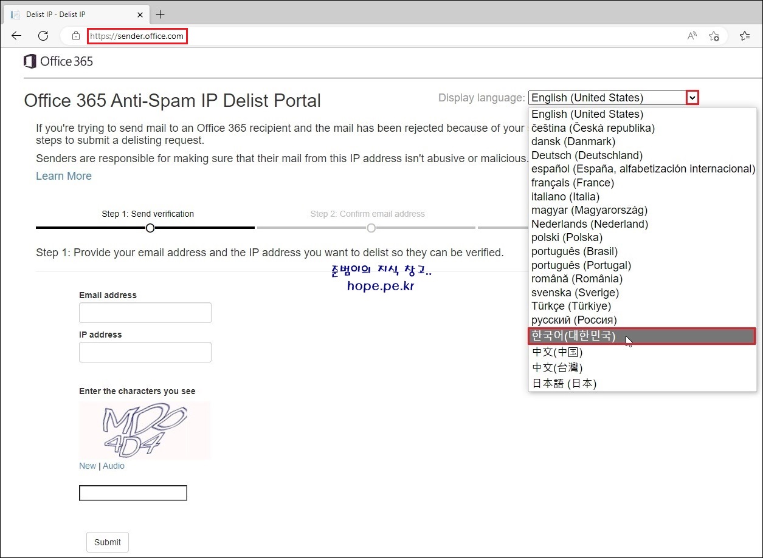Toggle the Display language dropdown arrow
This screenshot has width=763, height=558.
692,98
